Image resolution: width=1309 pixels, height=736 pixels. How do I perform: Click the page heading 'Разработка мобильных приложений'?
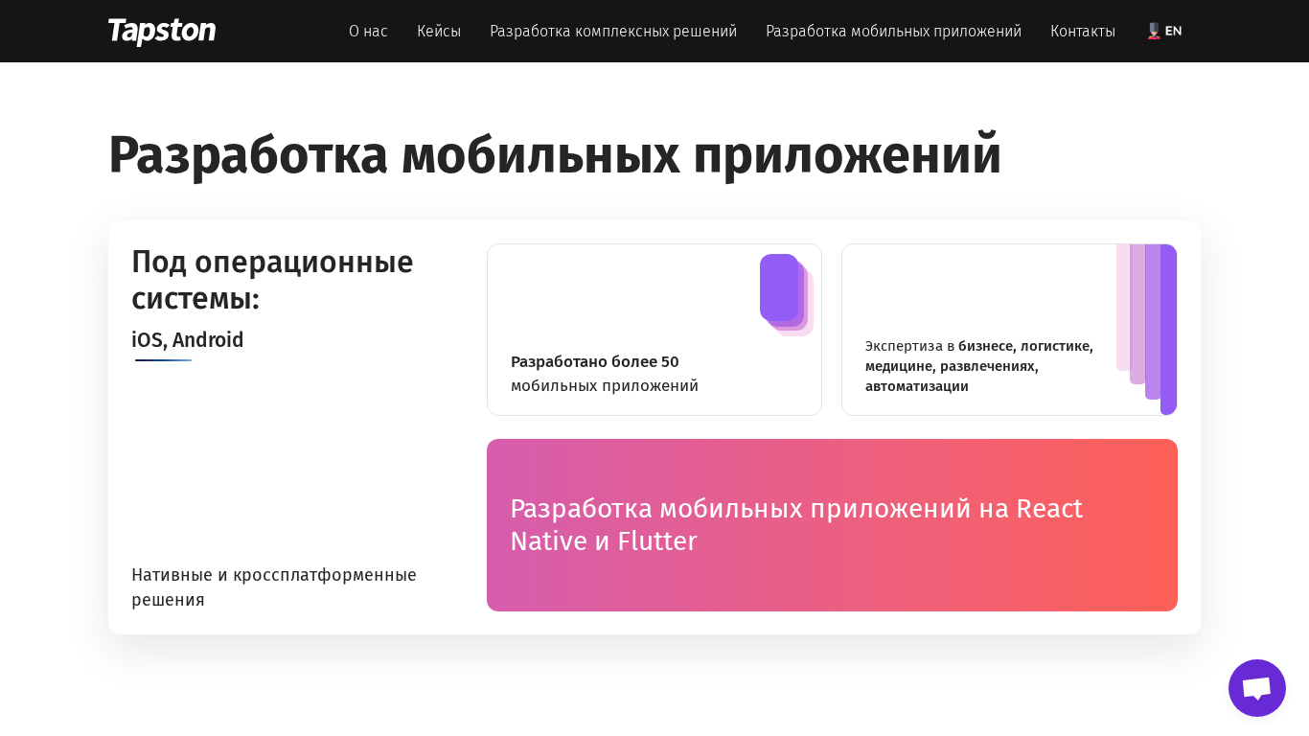point(555,154)
